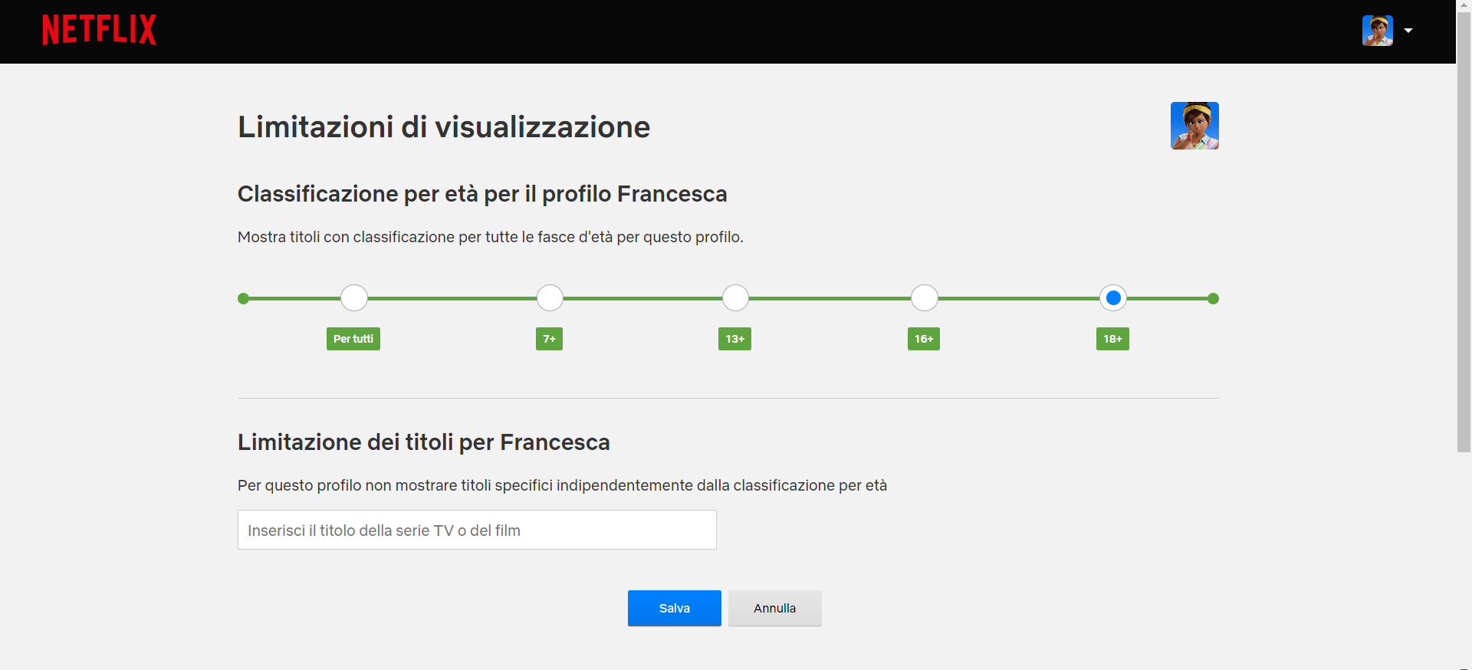Image resolution: width=1472 pixels, height=670 pixels.
Task: Expand the account menu caret arrow
Action: (1408, 31)
